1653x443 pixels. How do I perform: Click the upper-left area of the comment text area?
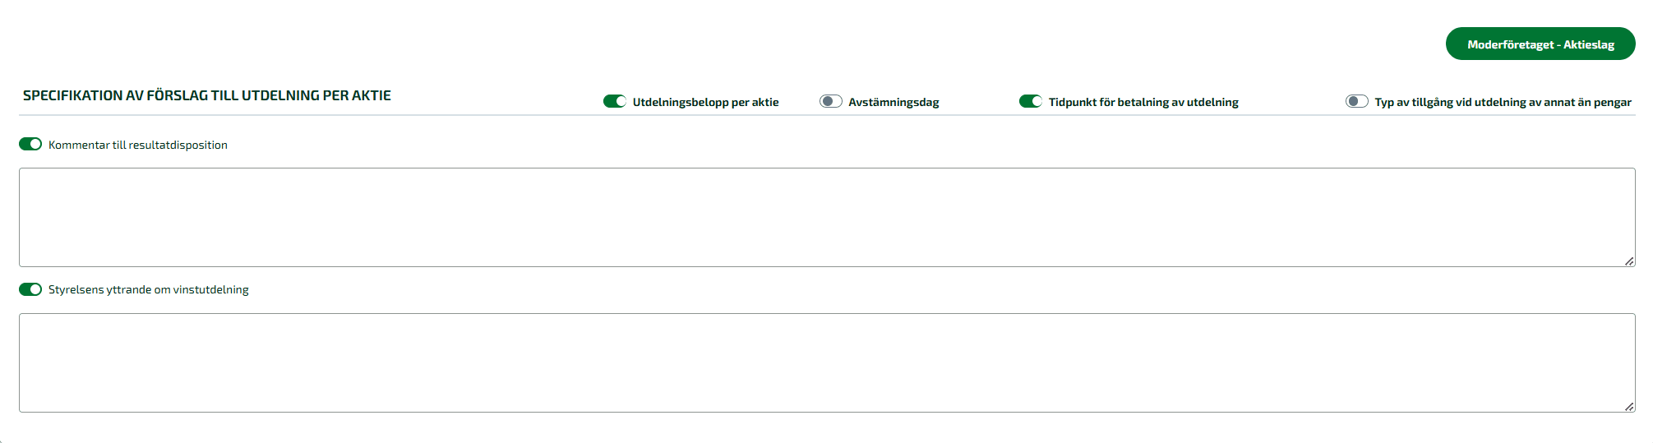[49, 182]
